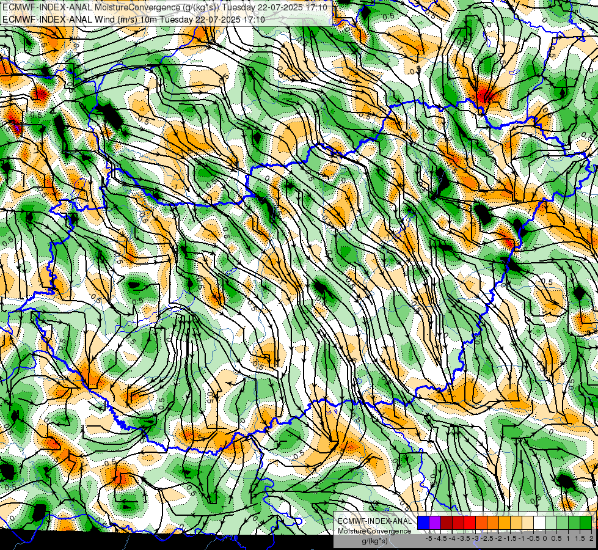The height and width of the screenshot is (550, 598).
Task: Click the darkest green swatch between 1.5 and 2
Action: (x=586, y=523)
